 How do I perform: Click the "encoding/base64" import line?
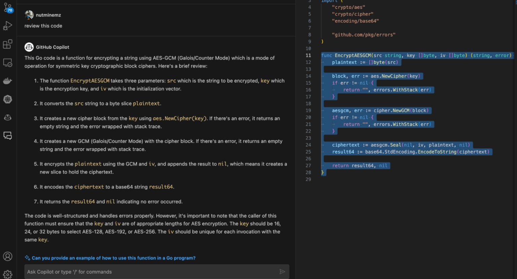(x=355, y=21)
